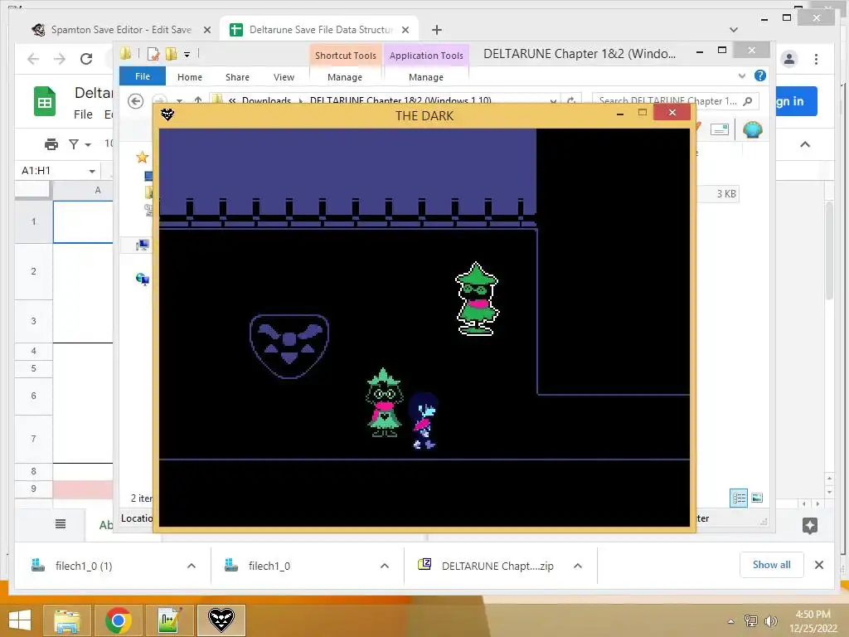
Task: Open the Windows Start button
Action: tap(20, 620)
